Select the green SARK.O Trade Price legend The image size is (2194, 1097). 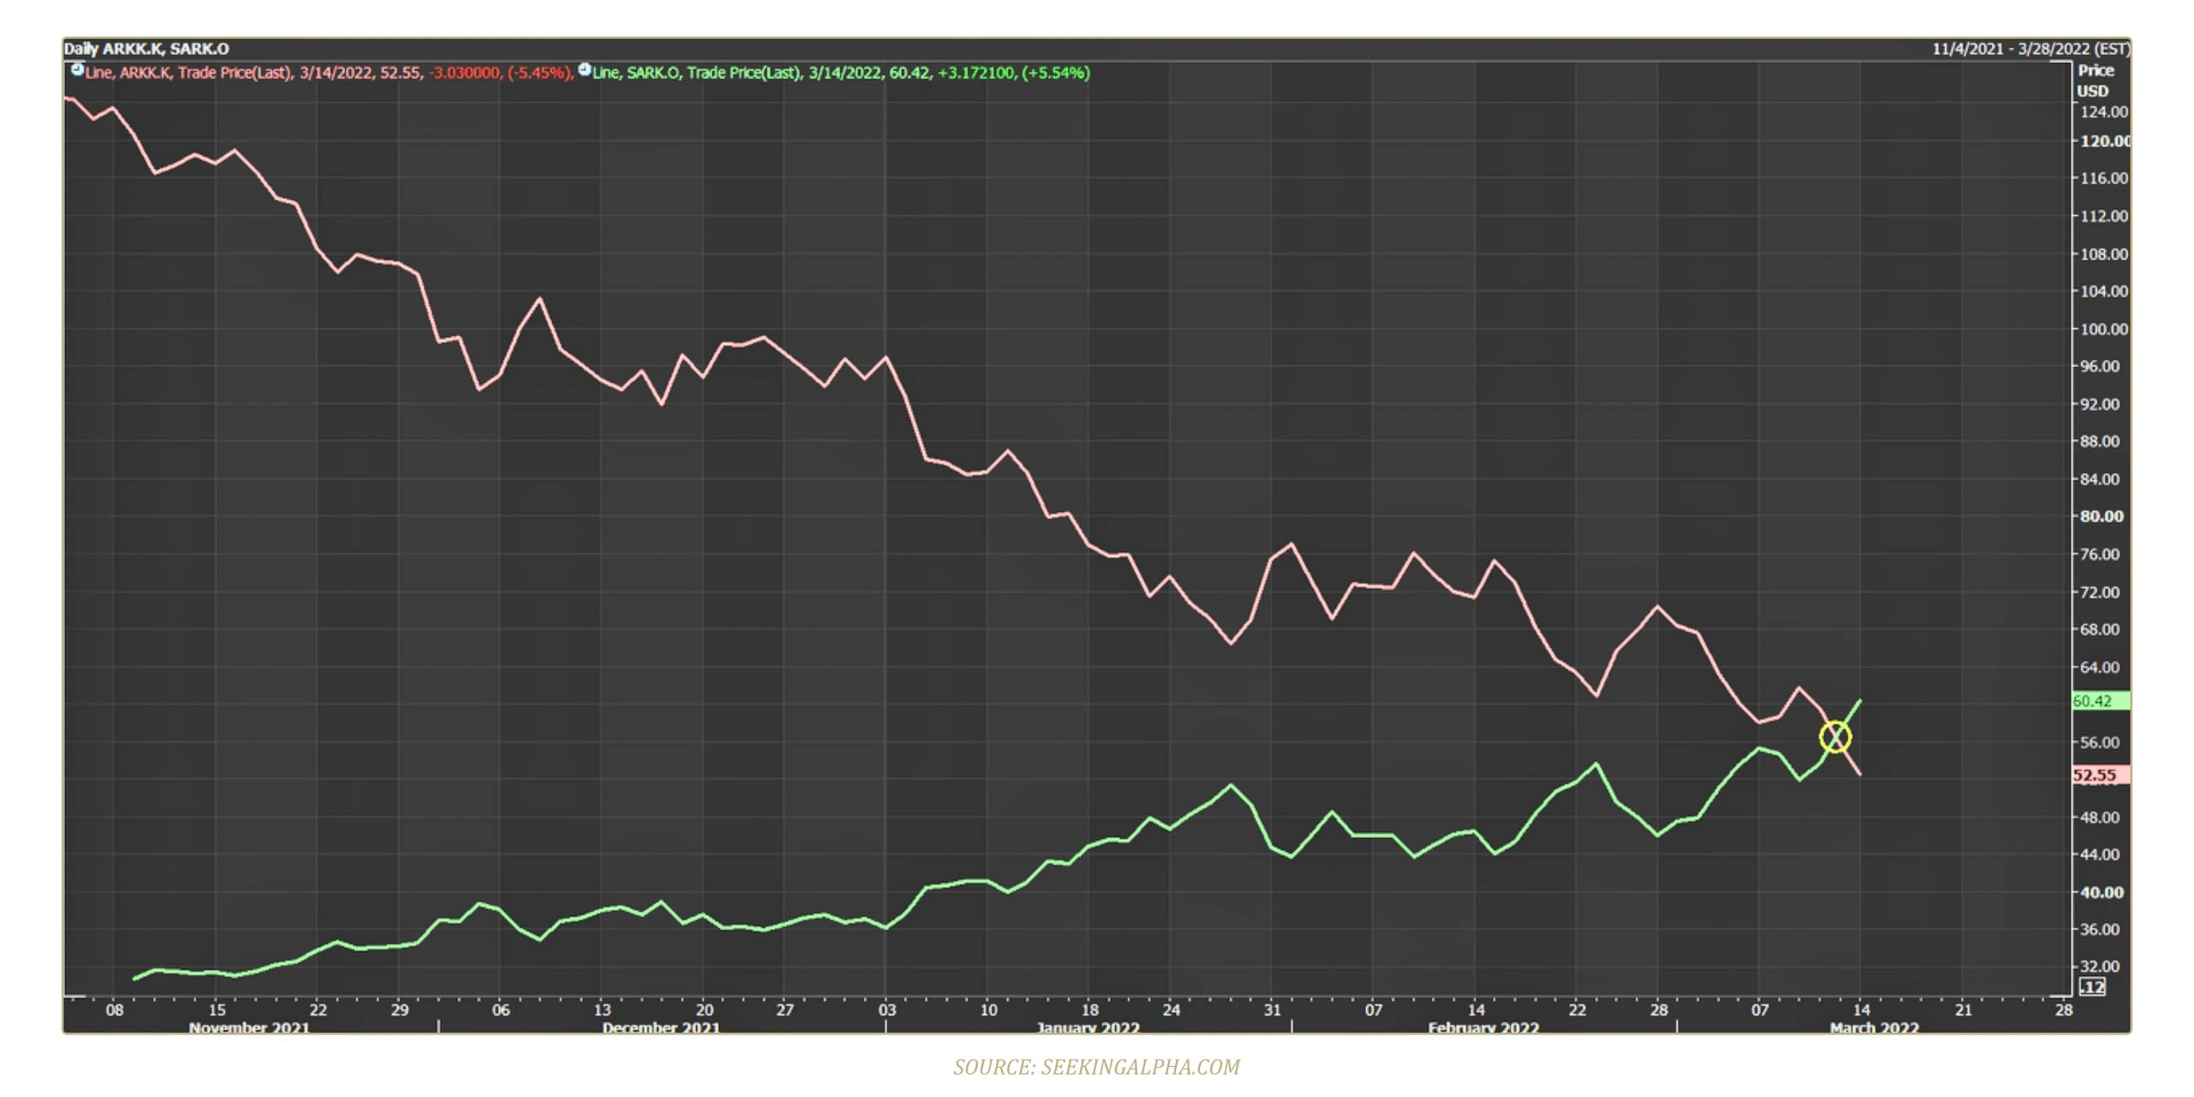(x=840, y=73)
